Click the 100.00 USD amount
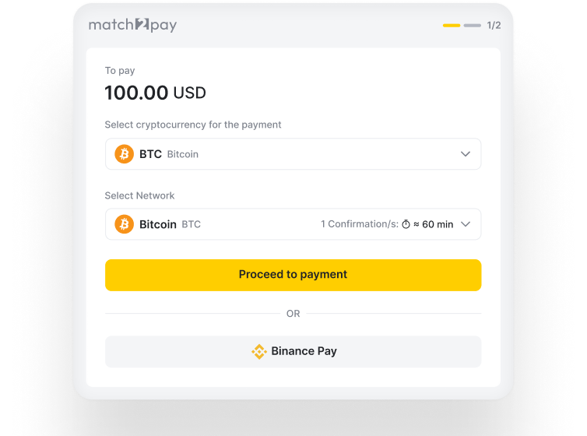This screenshot has width=587, height=436. point(155,93)
